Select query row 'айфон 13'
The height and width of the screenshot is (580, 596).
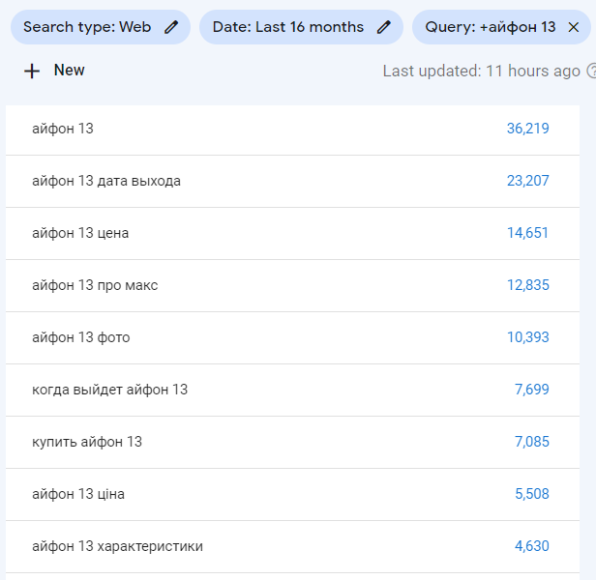pyautogui.click(x=292, y=130)
